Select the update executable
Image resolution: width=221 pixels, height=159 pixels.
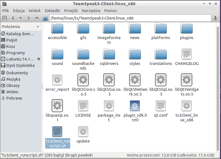coord(83,135)
